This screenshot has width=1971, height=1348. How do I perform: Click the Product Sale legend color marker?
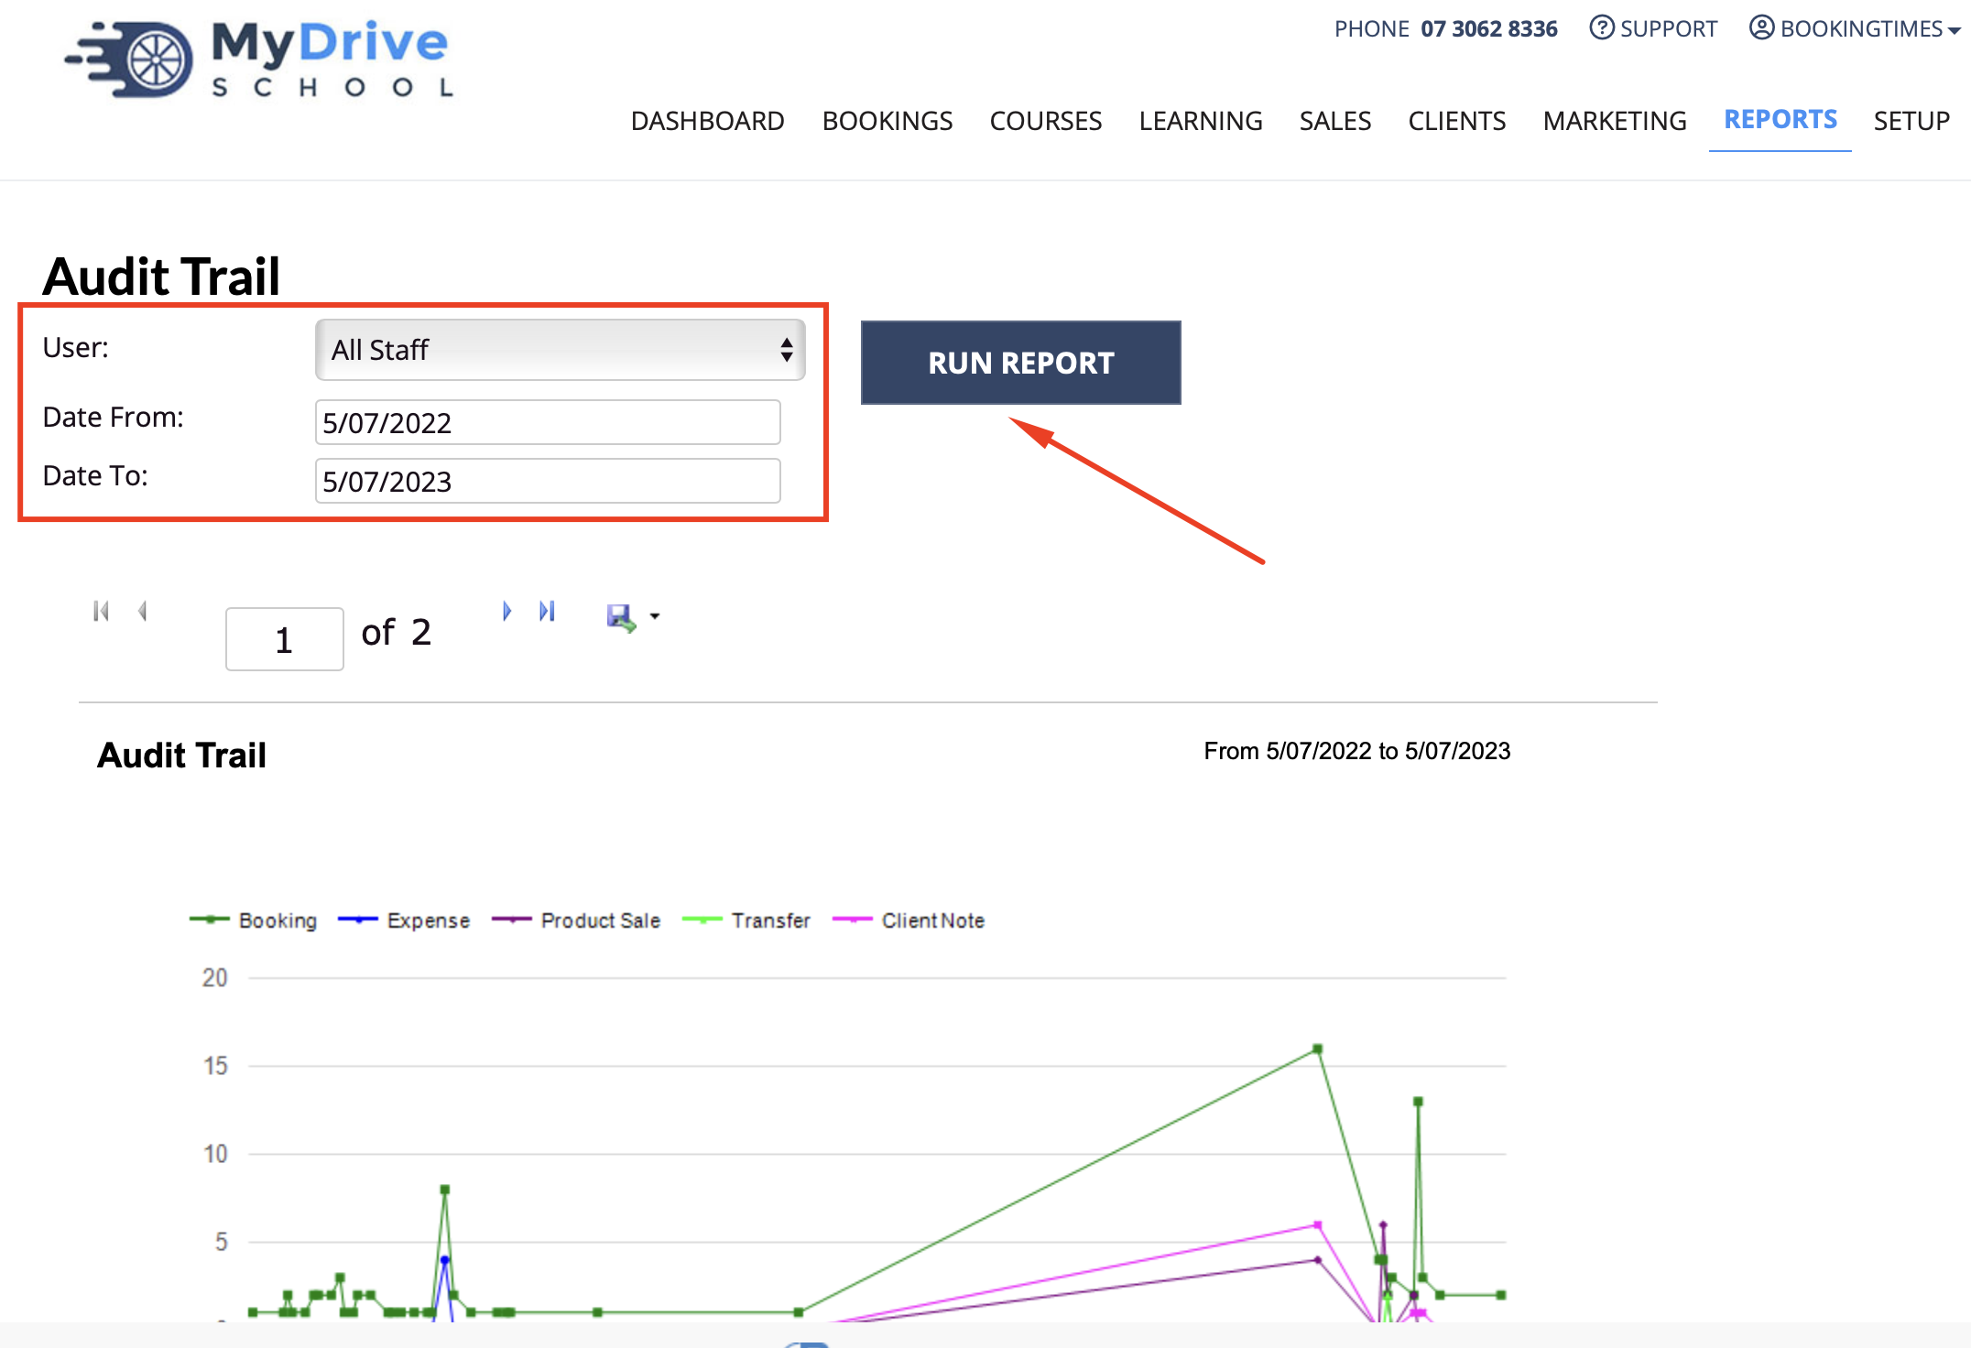pyautogui.click(x=512, y=919)
